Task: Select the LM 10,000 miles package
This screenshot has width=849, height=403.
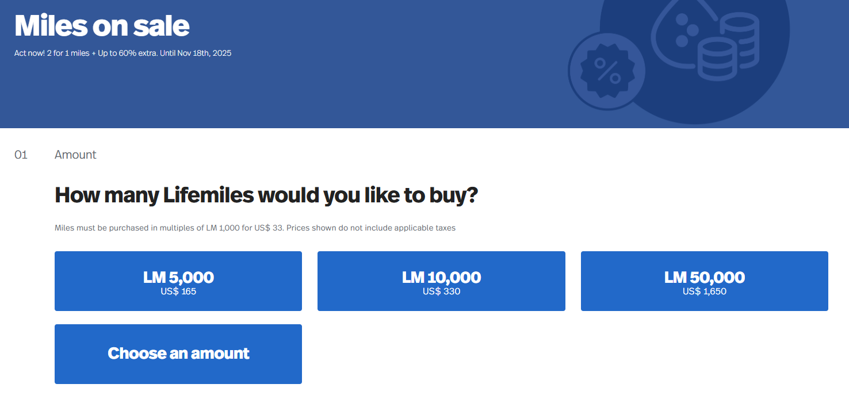Action: (x=441, y=281)
